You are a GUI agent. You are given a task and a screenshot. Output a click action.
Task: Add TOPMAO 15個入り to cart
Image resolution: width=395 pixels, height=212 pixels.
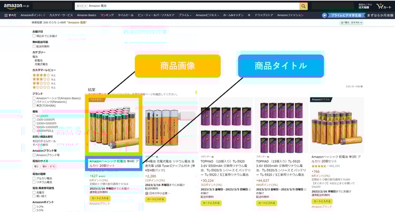click(x=266, y=203)
